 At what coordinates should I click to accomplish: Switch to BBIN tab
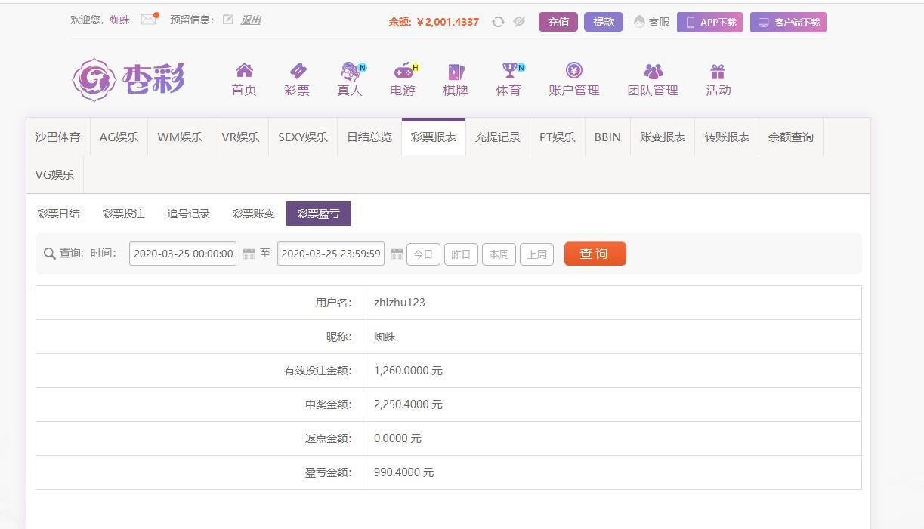[607, 137]
